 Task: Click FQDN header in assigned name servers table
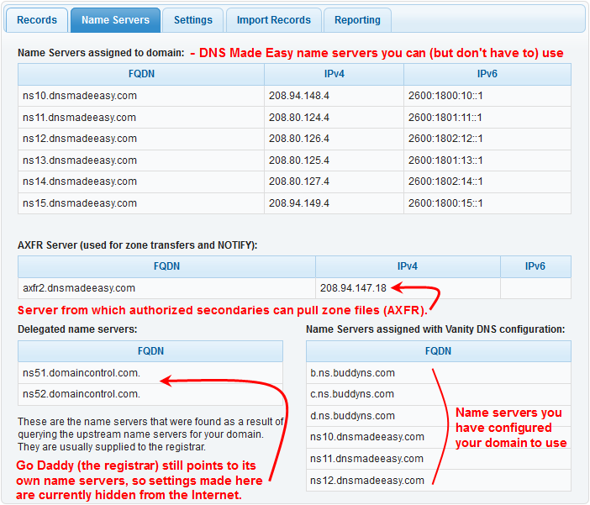pyautogui.click(x=141, y=74)
